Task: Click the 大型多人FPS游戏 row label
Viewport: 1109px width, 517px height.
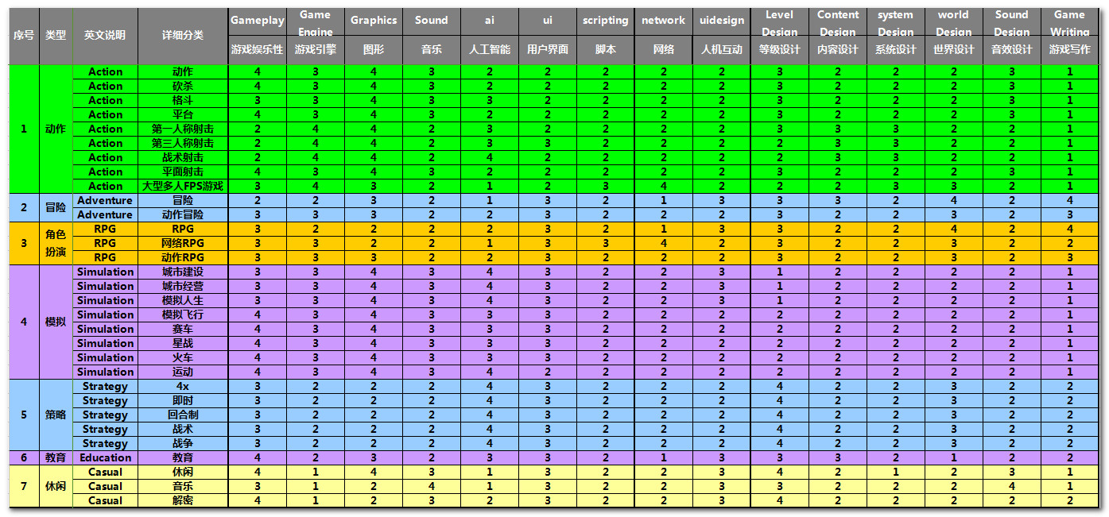Action: (x=183, y=186)
